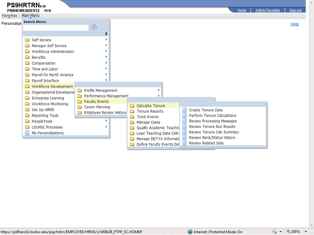The image size is (314, 235).
Task: Expand Workforce Administration submenu arrow
Action: [x=106, y=51]
